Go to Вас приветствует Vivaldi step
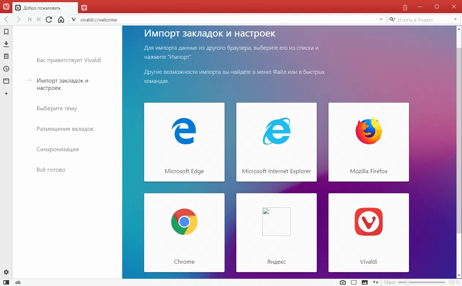 click(x=69, y=60)
